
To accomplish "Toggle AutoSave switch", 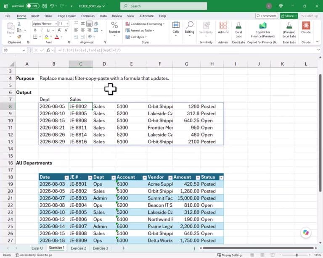I will tap(32, 6).
